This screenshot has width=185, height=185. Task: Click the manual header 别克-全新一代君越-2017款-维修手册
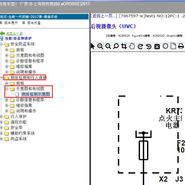(29, 17)
